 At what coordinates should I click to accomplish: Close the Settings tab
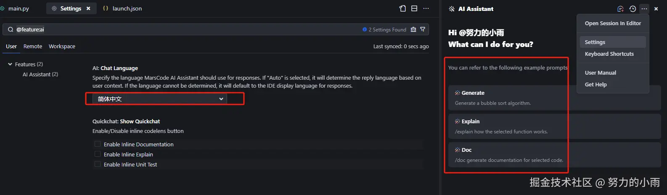click(x=88, y=8)
